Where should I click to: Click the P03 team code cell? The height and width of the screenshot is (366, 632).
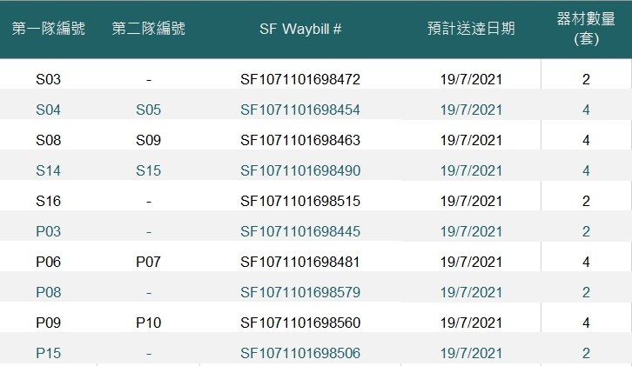[x=49, y=231]
